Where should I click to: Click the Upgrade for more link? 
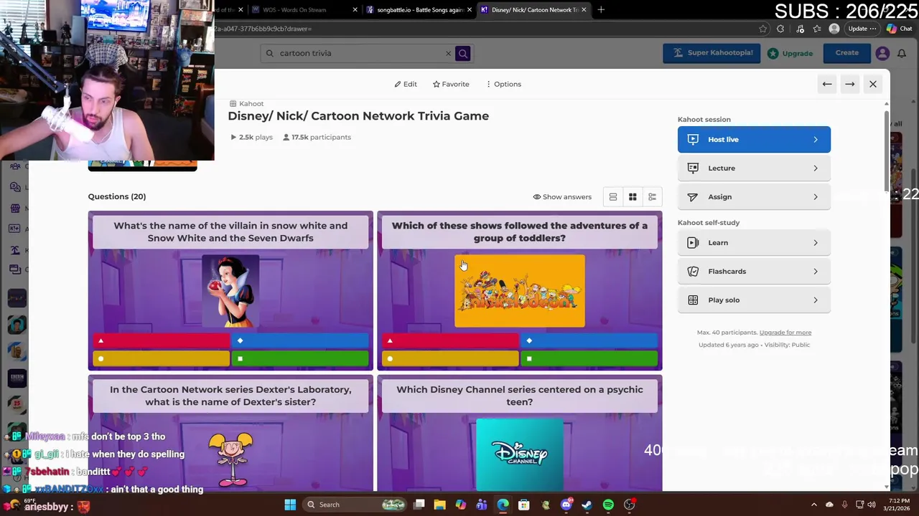coord(785,333)
